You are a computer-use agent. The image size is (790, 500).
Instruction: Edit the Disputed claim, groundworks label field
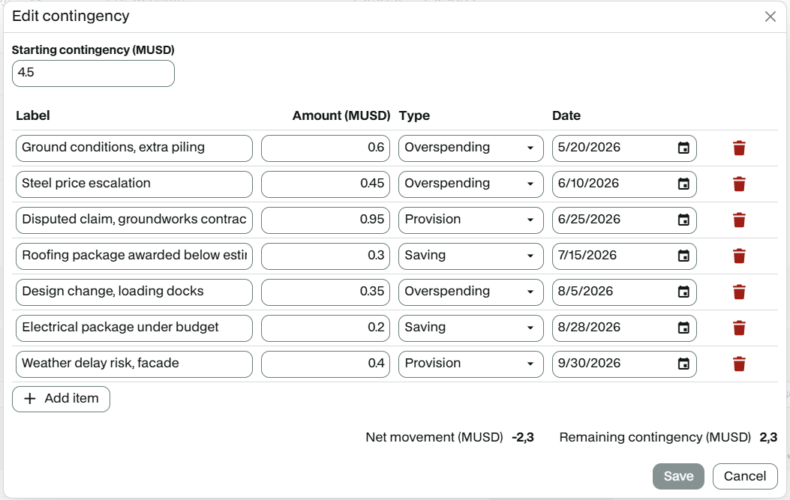tap(134, 220)
